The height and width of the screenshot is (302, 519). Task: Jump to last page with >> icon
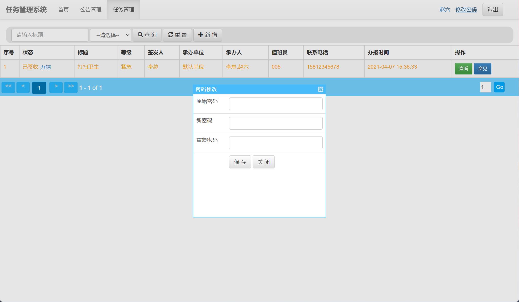tap(71, 87)
